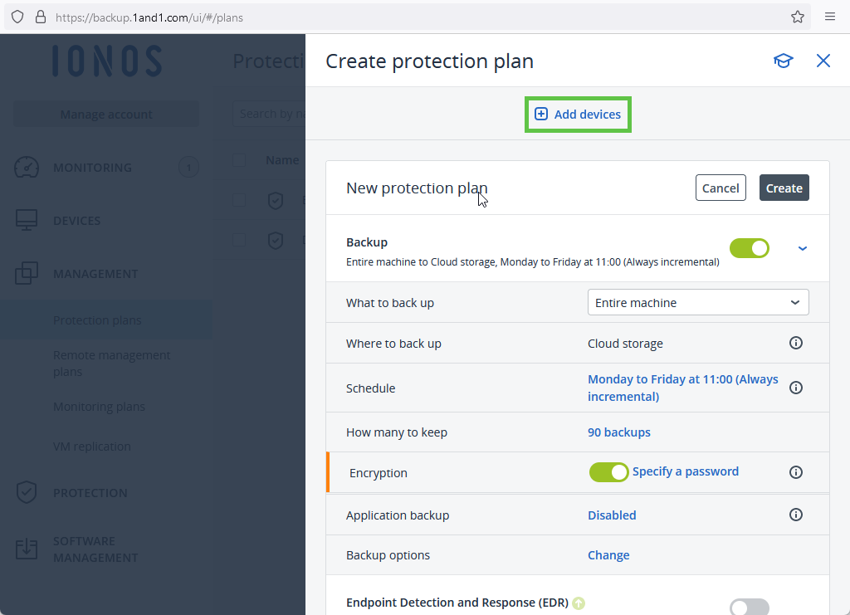Click info icon for Encryption row
The height and width of the screenshot is (615, 850).
pos(795,472)
